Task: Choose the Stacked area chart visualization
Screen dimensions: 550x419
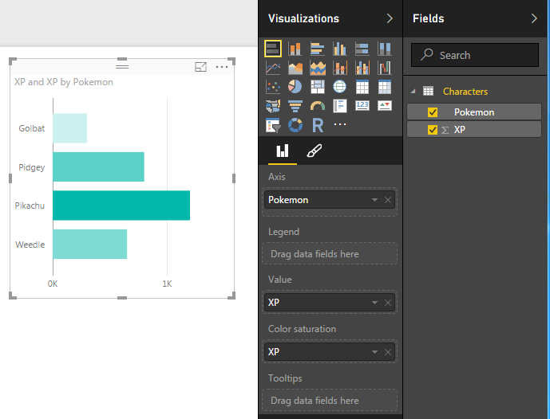Action: (318, 68)
